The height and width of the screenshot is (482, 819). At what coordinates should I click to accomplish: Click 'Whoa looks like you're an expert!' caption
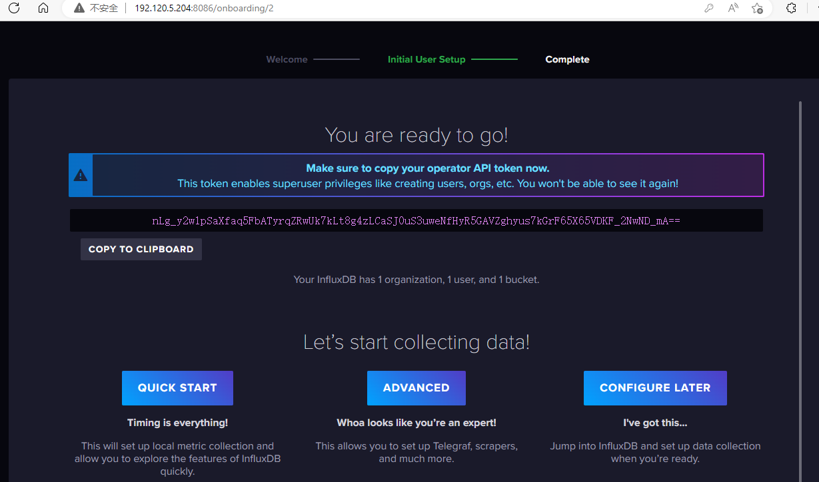click(416, 423)
